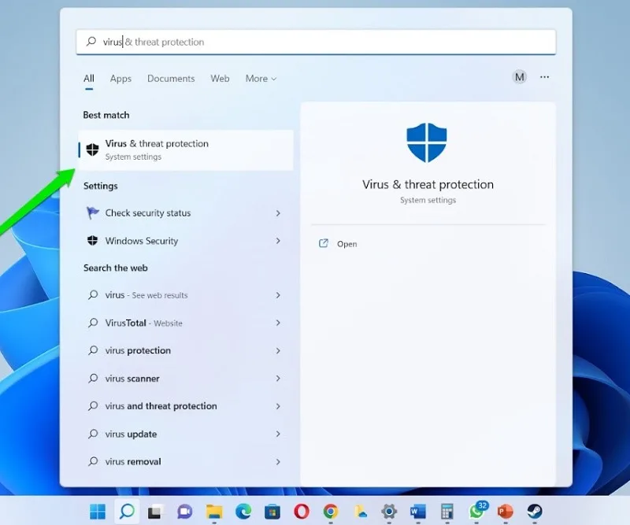Switch to the Documents tab
Image resolution: width=630 pixels, height=525 pixels.
click(x=171, y=79)
